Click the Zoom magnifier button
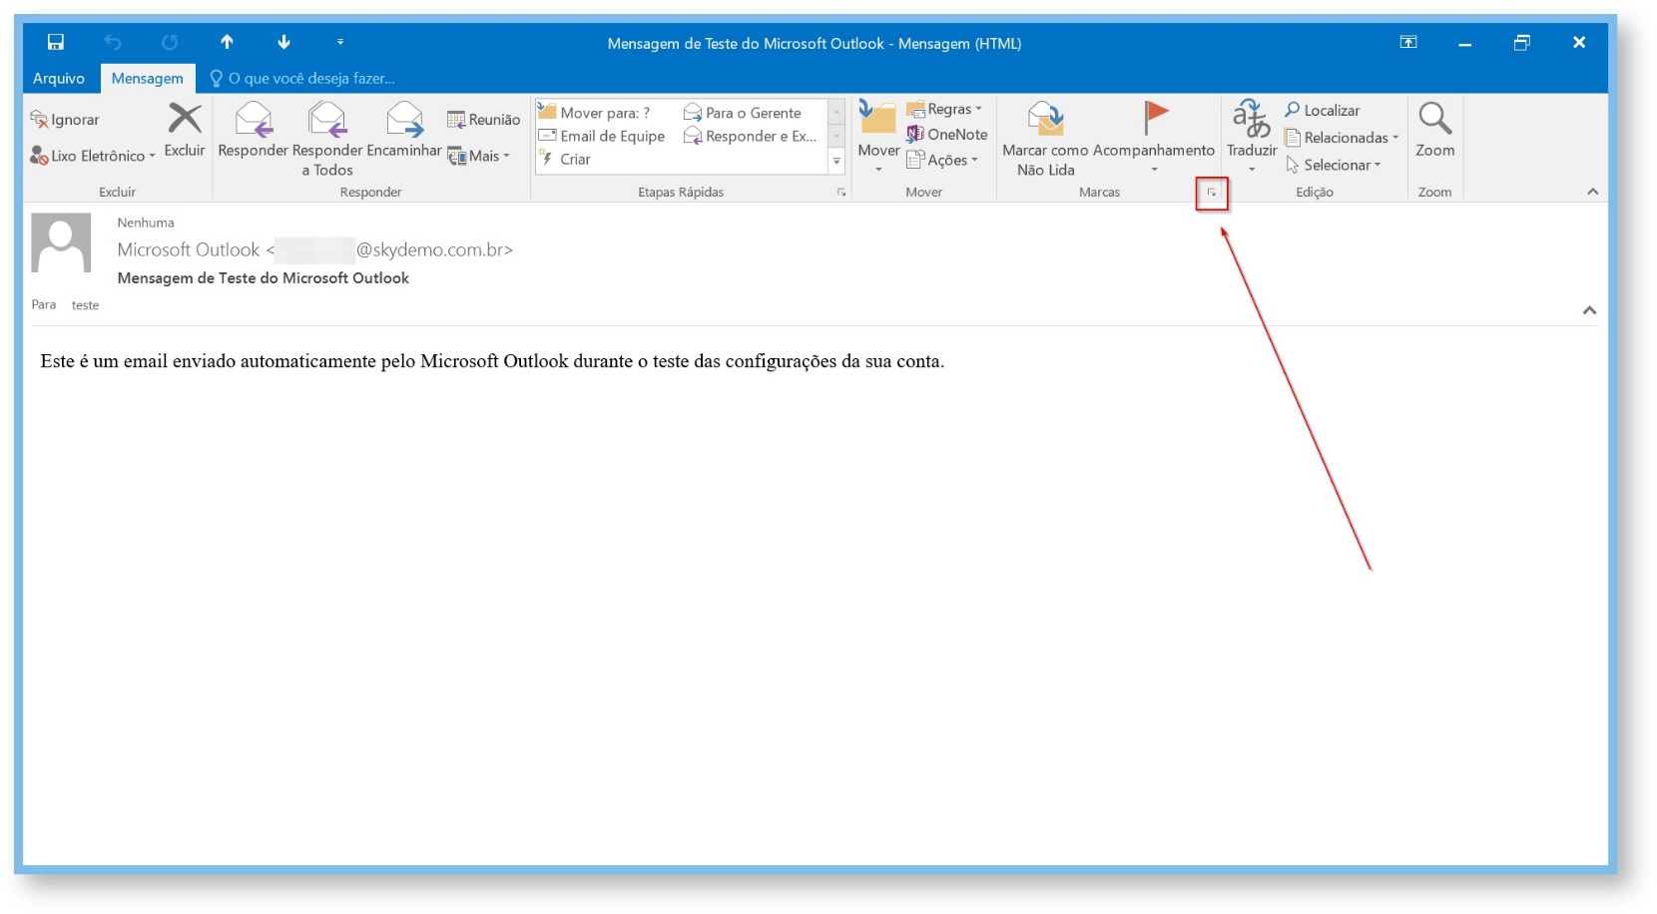Image resolution: width=1657 pixels, height=914 pixels. point(1435,130)
